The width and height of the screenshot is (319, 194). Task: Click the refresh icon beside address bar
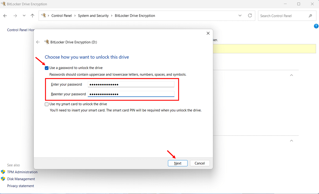click(250, 16)
